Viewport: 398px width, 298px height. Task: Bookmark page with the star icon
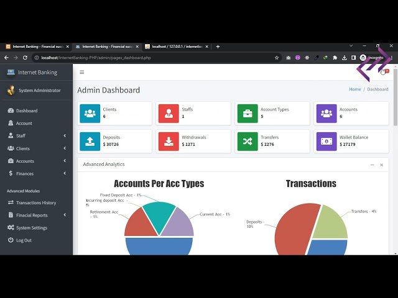(x=277, y=58)
